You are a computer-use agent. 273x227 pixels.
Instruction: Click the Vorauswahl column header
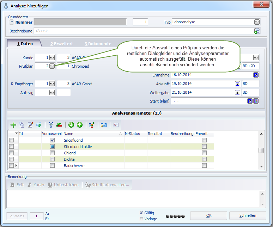52,134
